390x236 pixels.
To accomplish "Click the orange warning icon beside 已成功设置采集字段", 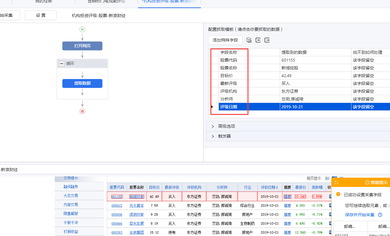I will point(338,194).
